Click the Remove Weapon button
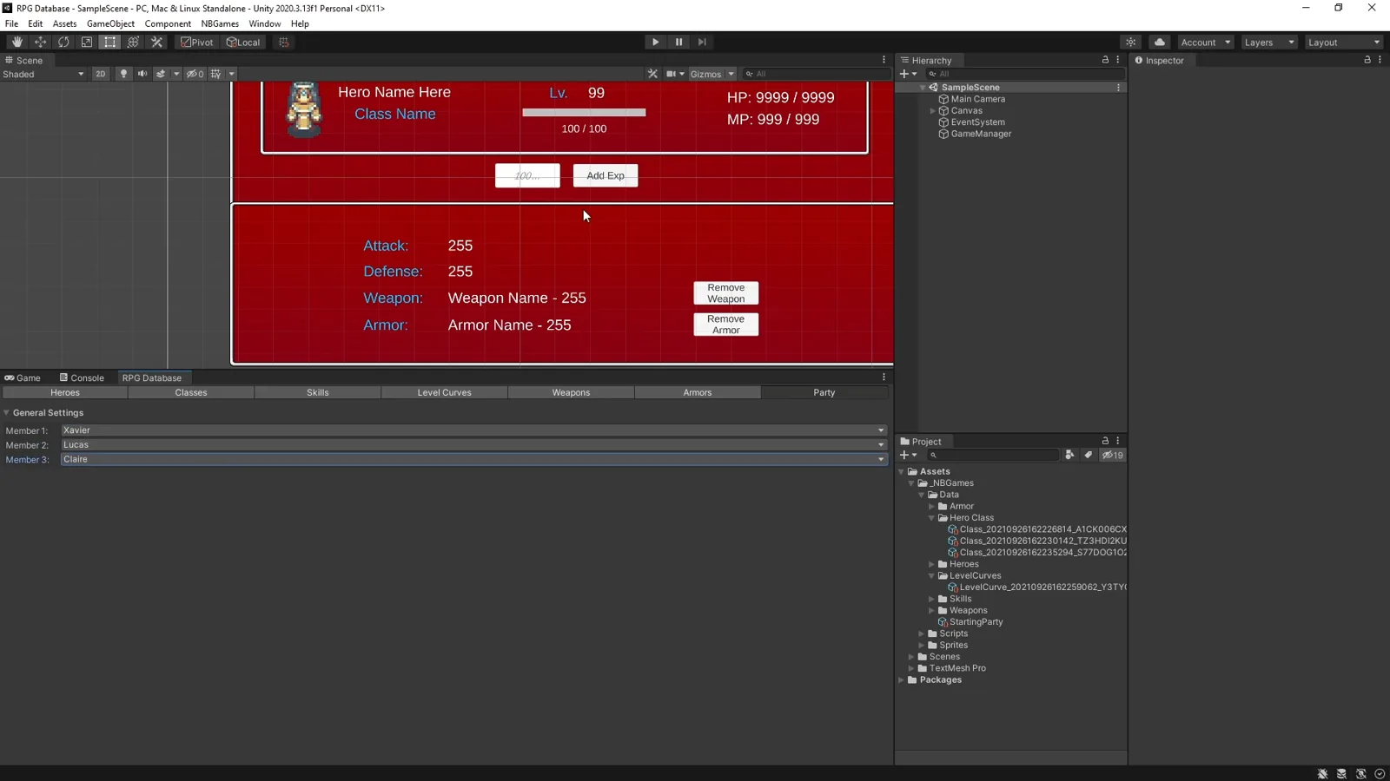The height and width of the screenshot is (781, 1390). coord(726,293)
